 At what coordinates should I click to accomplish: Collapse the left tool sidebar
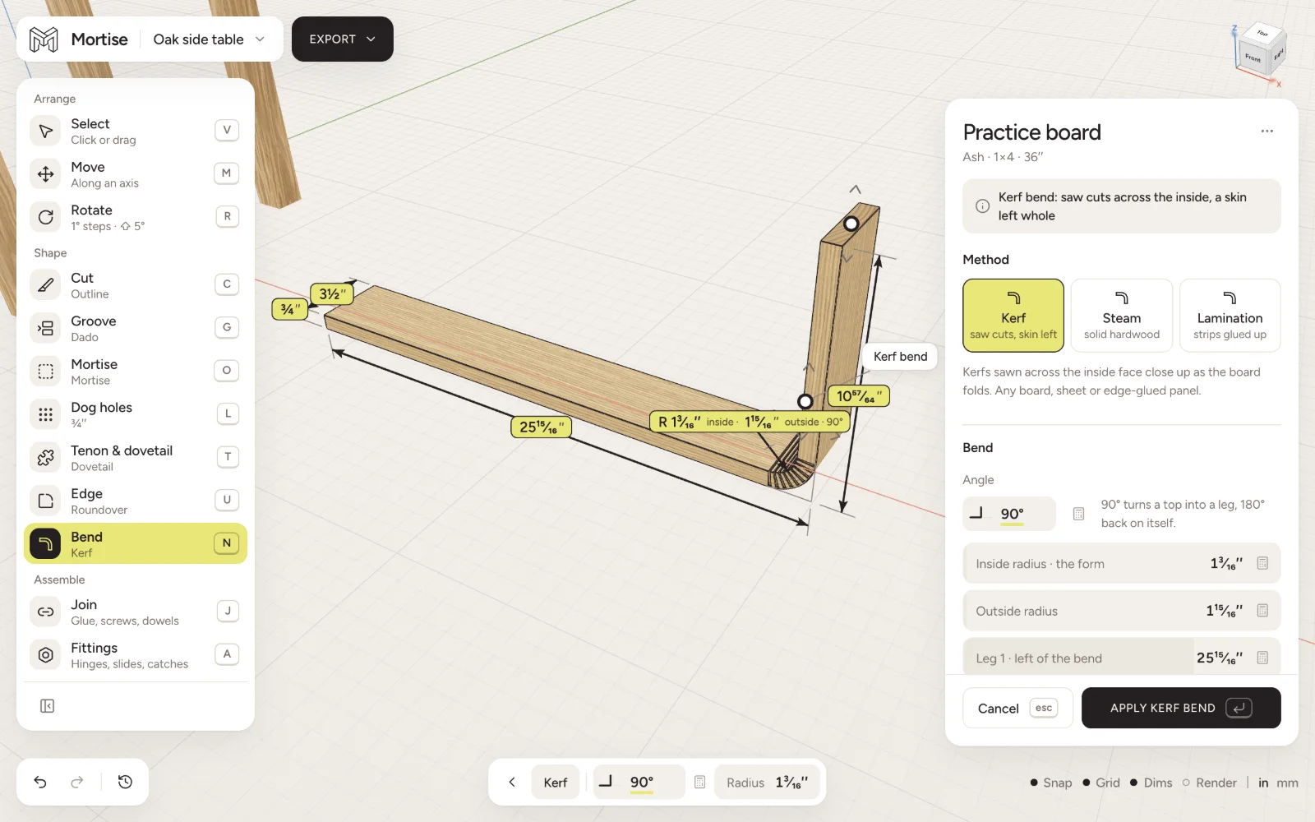(x=47, y=706)
